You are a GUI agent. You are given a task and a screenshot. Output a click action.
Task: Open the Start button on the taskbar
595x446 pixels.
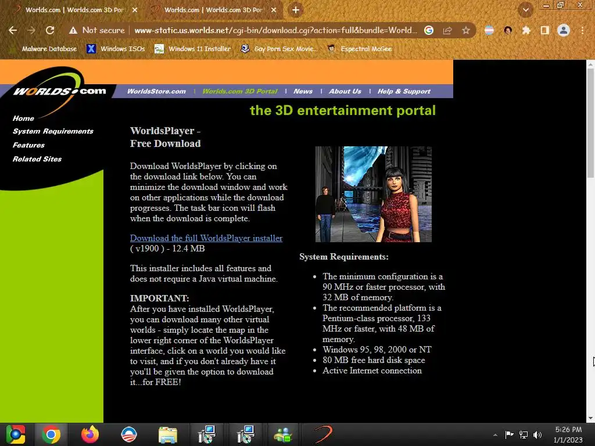(x=16, y=434)
